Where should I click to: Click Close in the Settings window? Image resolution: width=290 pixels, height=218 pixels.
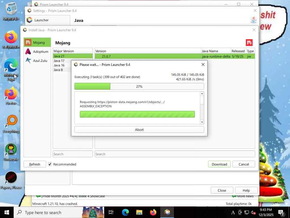(222, 190)
